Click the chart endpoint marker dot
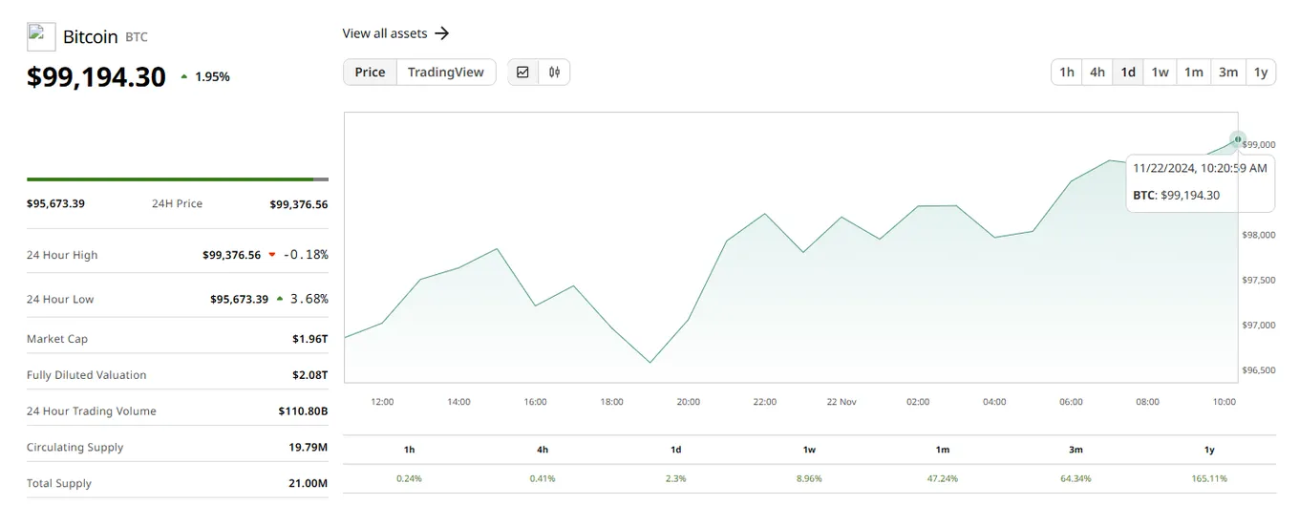This screenshot has width=1299, height=505. 1238,139
